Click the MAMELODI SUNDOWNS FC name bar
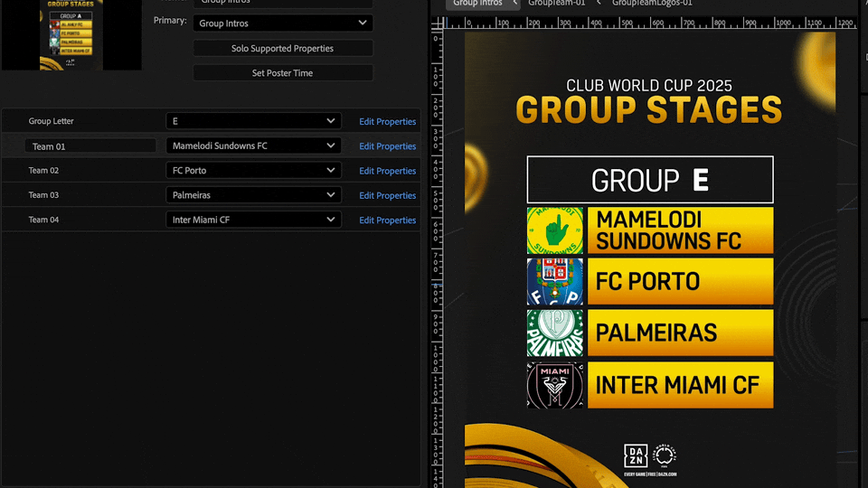 pos(680,230)
